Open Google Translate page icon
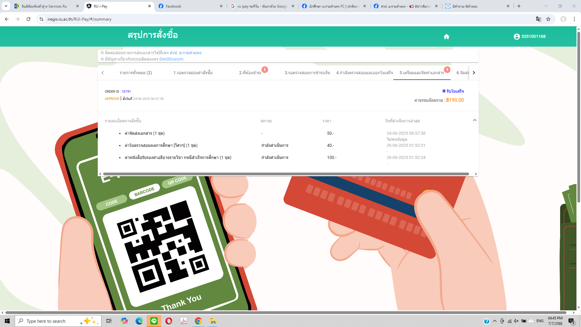This screenshot has width=581, height=327. 538,19
